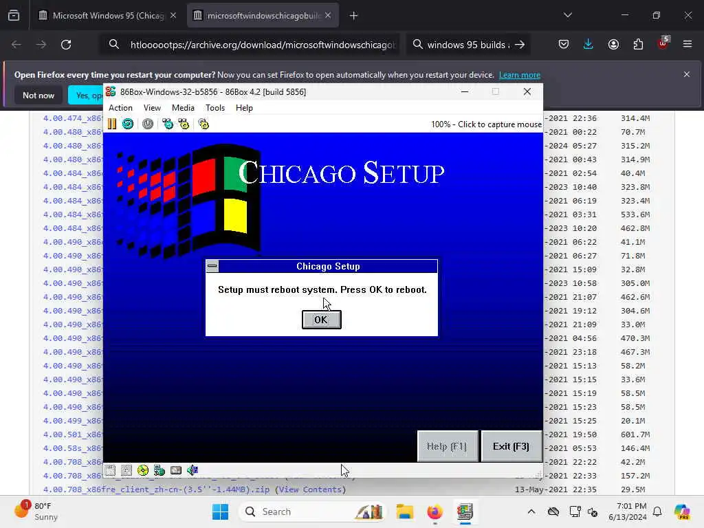Viewport: 704px width, 528px height.
Task: Open Firefox View at top-left of browser
Action: (x=14, y=16)
